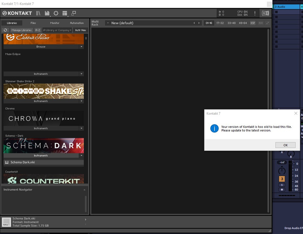Open dropdown arrow for Shimmer Shake Strike 2

81,101
